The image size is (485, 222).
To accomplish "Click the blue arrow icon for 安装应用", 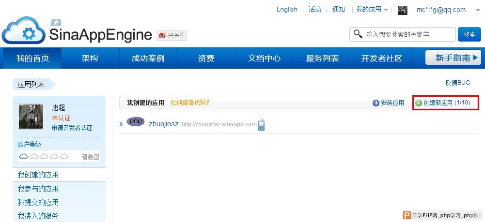I will point(376,103).
